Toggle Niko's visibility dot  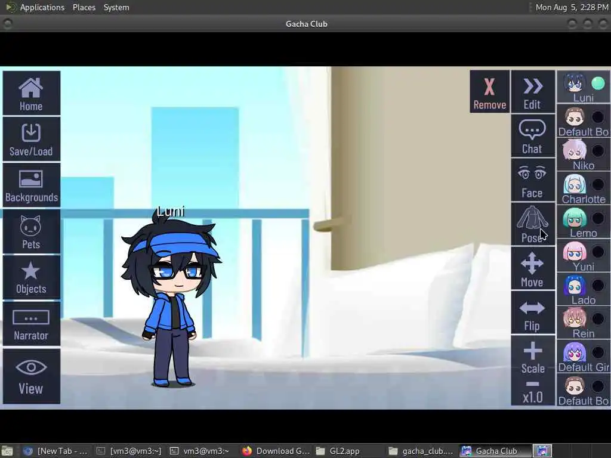point(598,150)
